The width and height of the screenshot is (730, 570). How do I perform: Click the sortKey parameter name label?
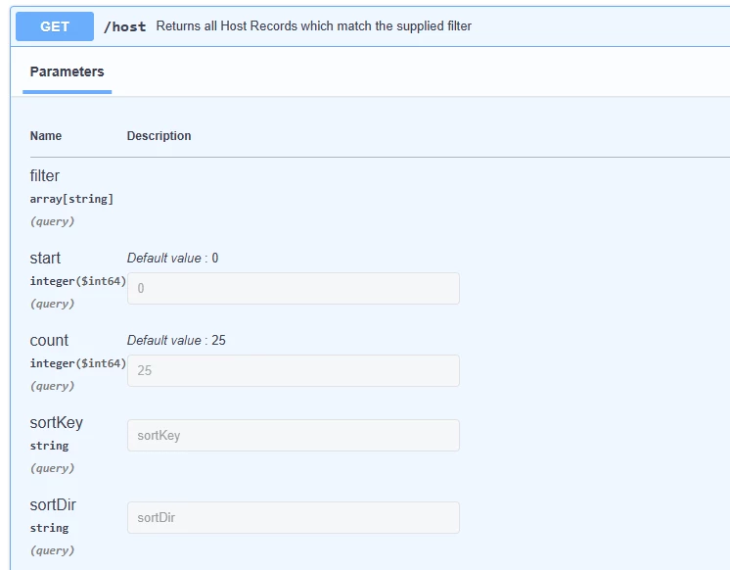tap(57, 423)
